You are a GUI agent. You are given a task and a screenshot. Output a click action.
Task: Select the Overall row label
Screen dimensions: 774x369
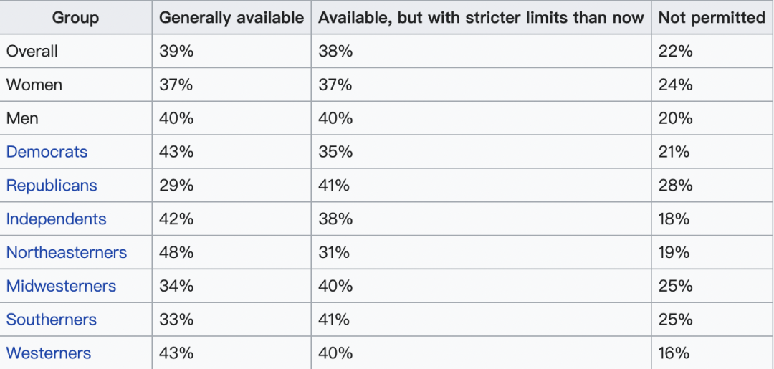[32, 51]
